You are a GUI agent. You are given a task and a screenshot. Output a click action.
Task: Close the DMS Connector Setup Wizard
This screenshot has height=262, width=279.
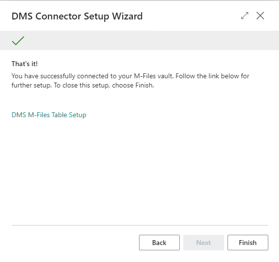tap(260, 16)
